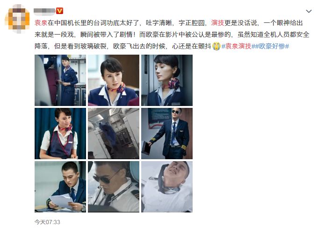
Task: Open the poster's pixelated avatar
Action: coord(17,19)
